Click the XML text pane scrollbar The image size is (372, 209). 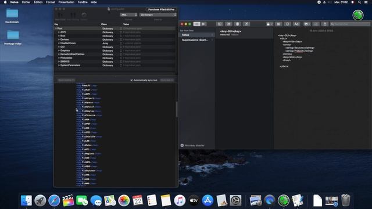pos(177,109)
